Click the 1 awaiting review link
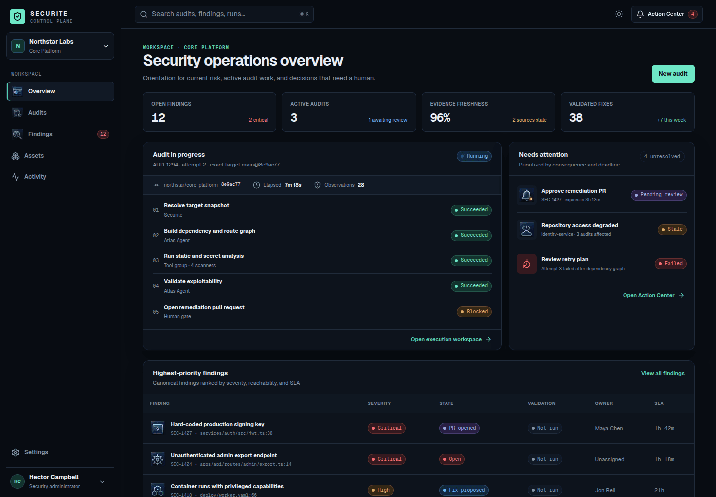The width and height of the screenshot is (716, 497). coord(388,120)
